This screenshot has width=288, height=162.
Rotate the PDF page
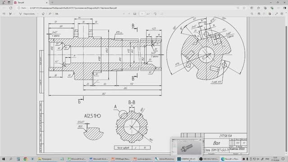(155, 14)
